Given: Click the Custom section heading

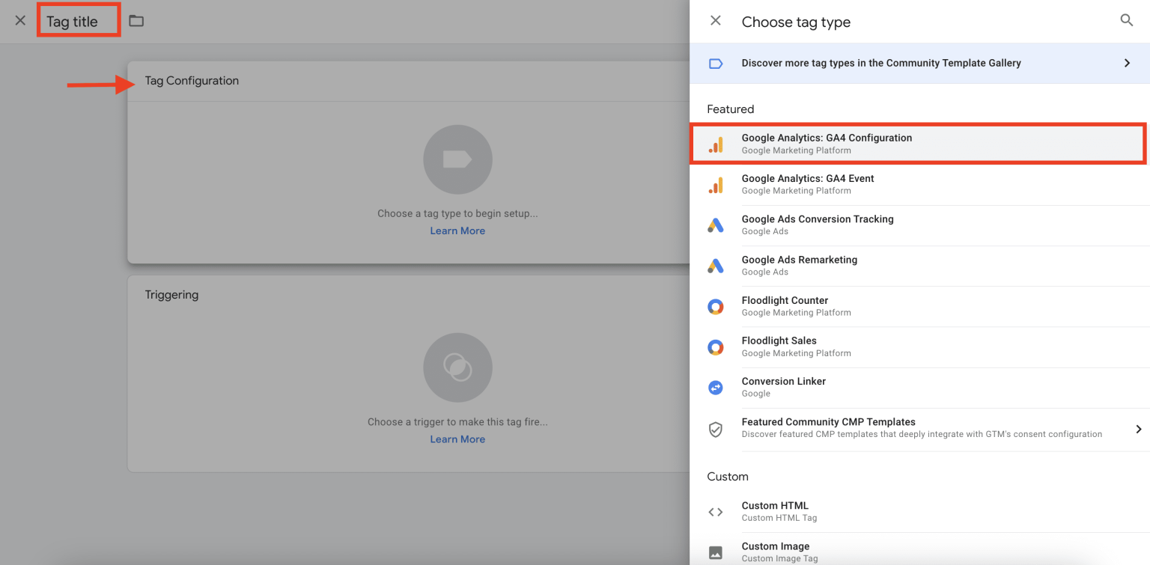Looking at the screenshot, I should [x=728, y=477].
